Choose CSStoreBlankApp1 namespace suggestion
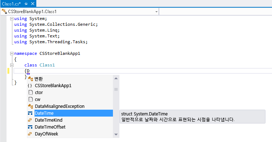This screenshot has width=272, height=142. click(70, 86)
